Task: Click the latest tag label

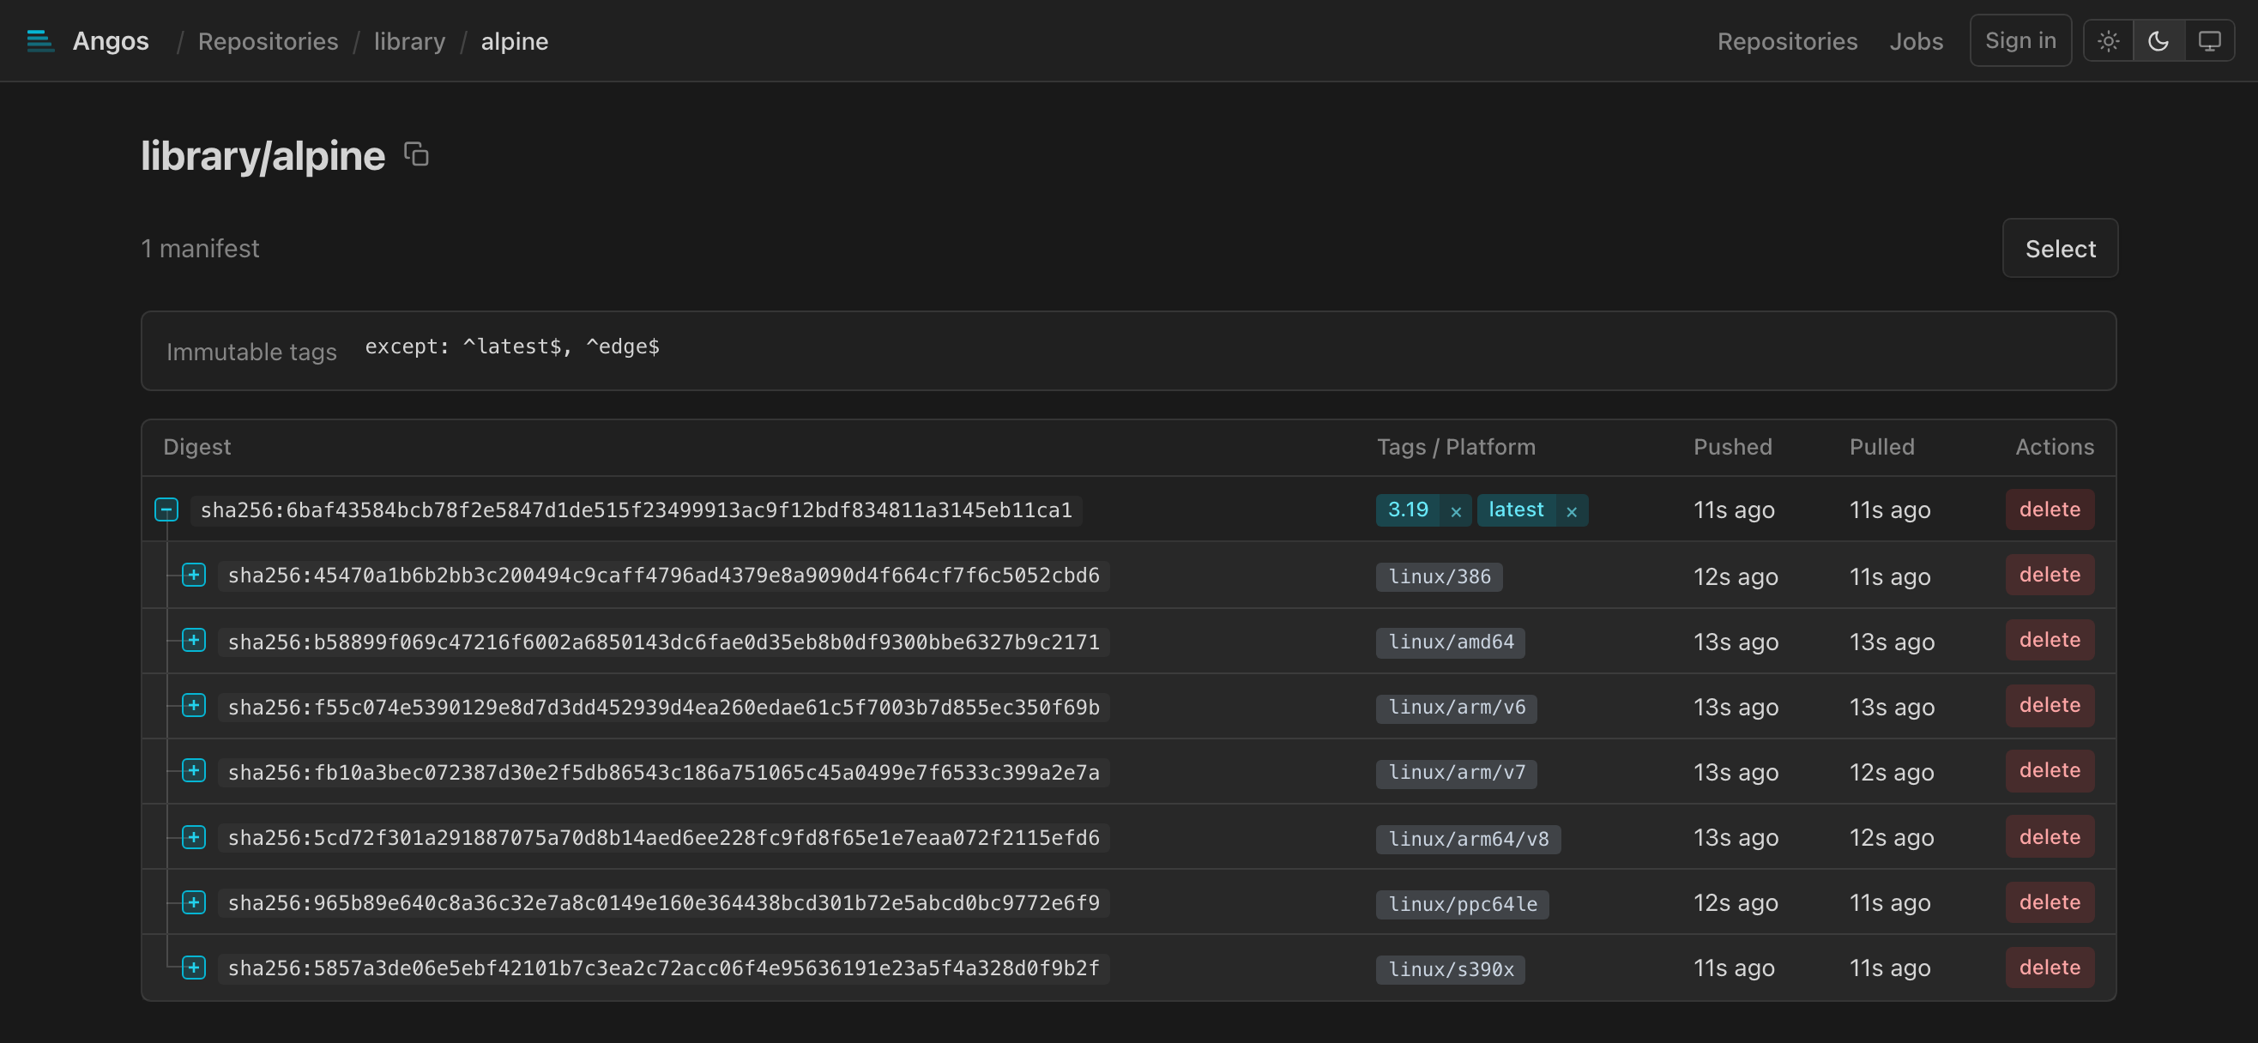Action: pos(1517,509)
